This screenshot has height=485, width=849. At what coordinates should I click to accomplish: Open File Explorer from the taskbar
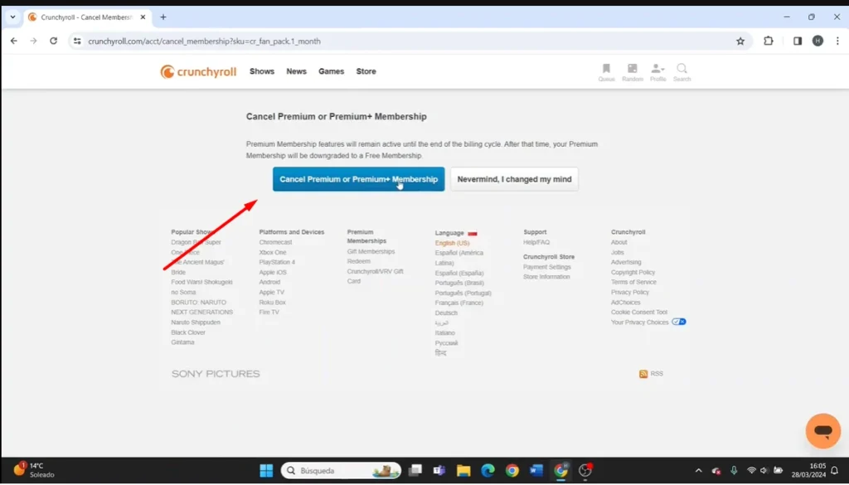(x=463, y=470)
